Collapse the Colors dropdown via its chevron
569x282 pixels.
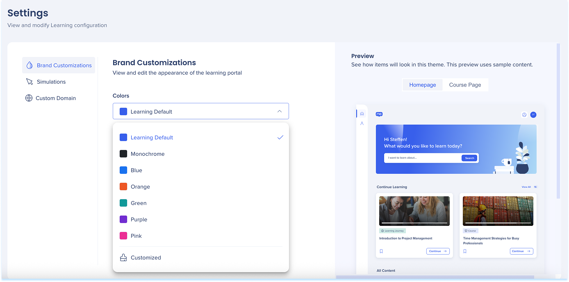click(280, 111)
